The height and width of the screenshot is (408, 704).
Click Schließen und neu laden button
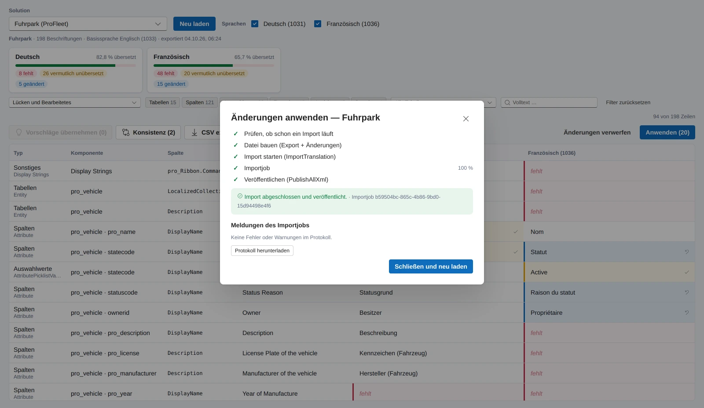[431, 266]
